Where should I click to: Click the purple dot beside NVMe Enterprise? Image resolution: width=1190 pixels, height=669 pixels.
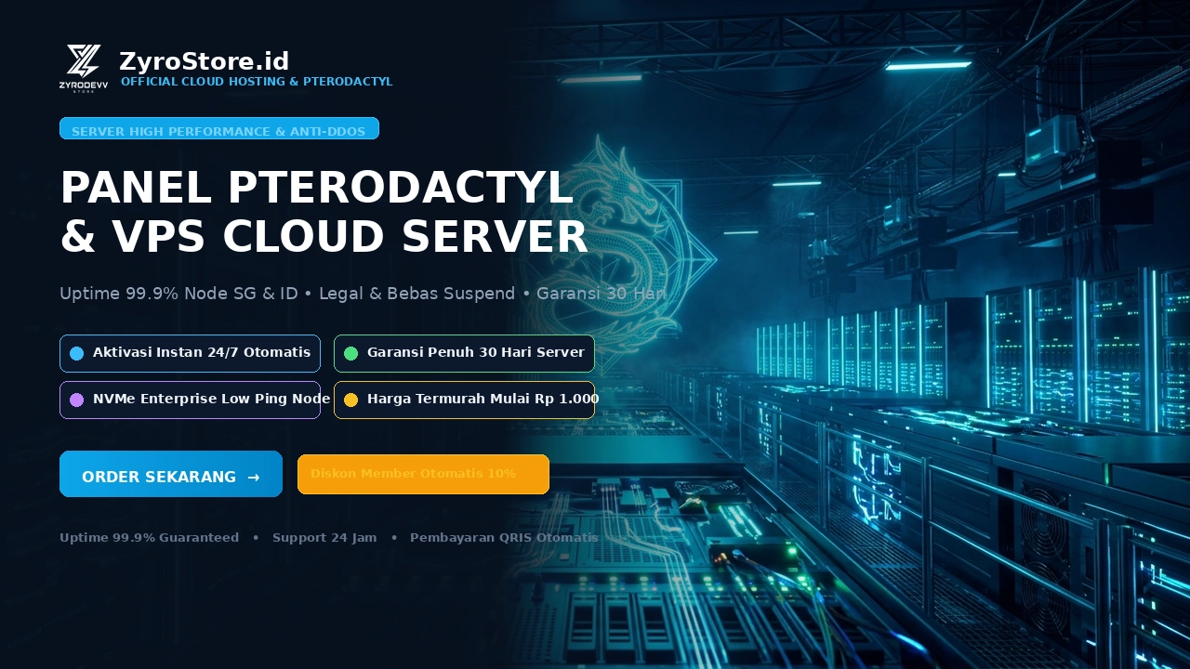point(77,400)
